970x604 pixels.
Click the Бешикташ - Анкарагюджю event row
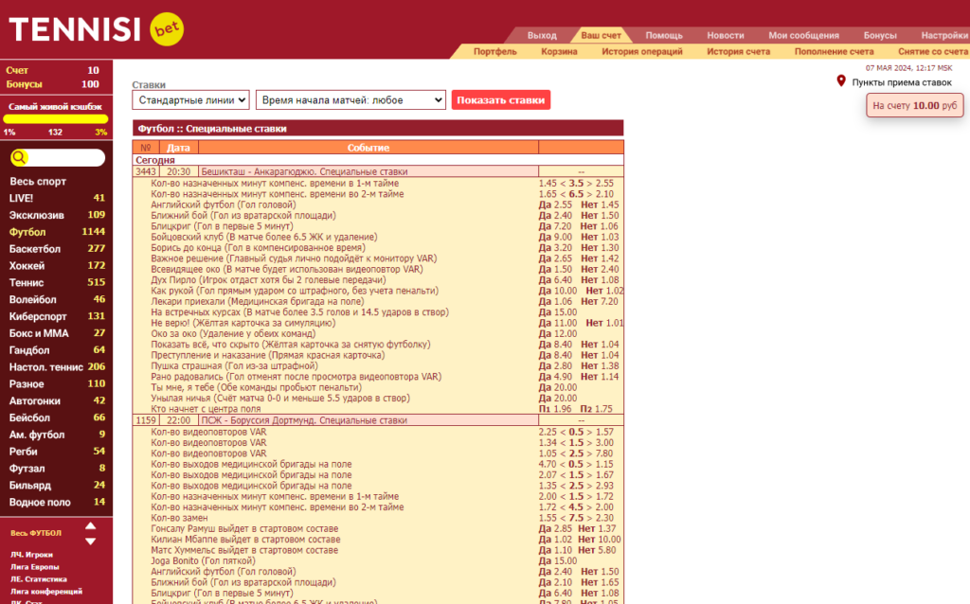(x=378, y=171)
